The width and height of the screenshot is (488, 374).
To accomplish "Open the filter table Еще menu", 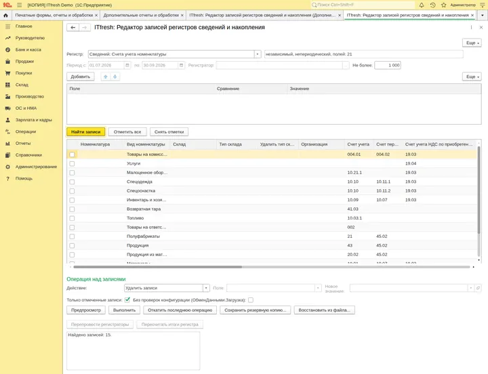I will click(x=472, y=77).
